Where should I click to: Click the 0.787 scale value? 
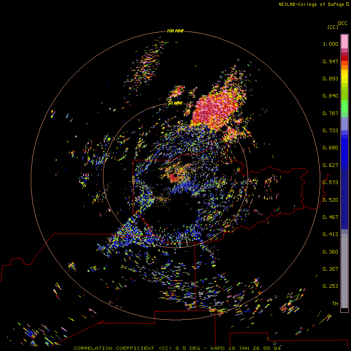coord(330,113)
